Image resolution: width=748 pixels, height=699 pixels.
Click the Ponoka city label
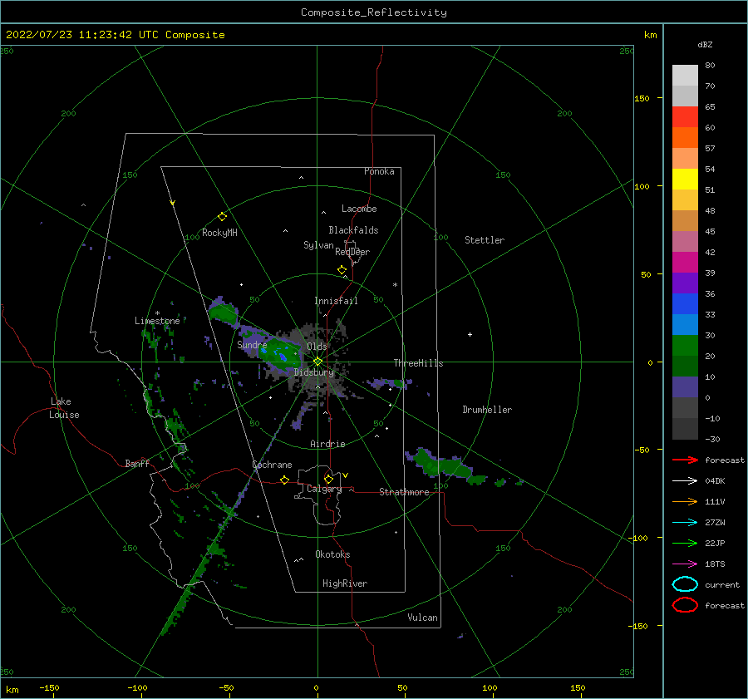point(379,171)
